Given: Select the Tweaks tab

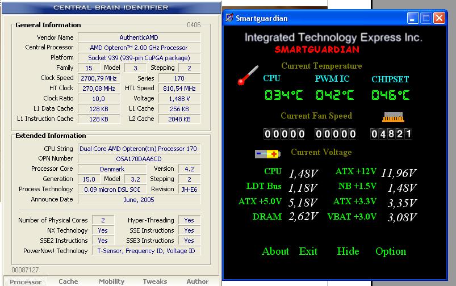Looking at the screenshot, I should 154,281.
